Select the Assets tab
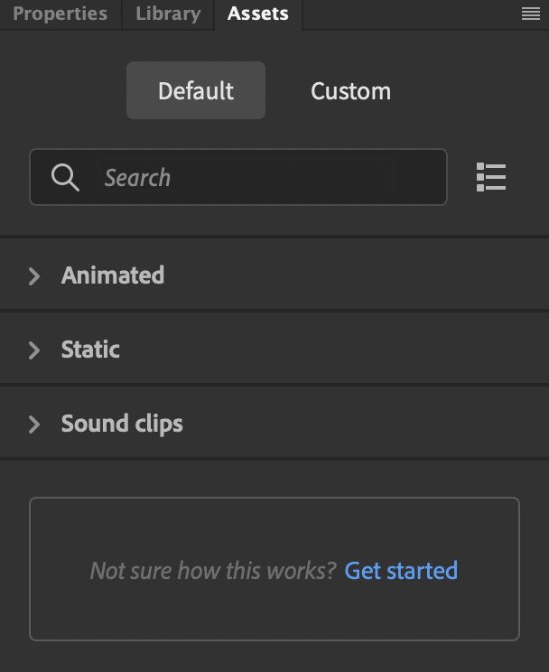Viewport: 549px width, 672px height. pos(258,14)
